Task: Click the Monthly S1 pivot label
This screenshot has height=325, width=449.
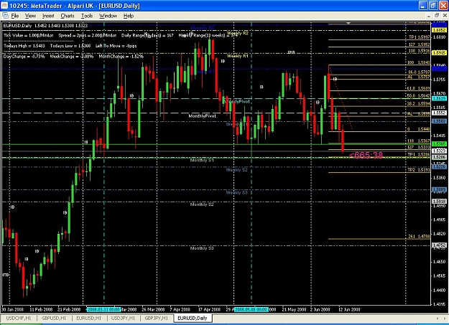Action: click(x=202, y=160)
